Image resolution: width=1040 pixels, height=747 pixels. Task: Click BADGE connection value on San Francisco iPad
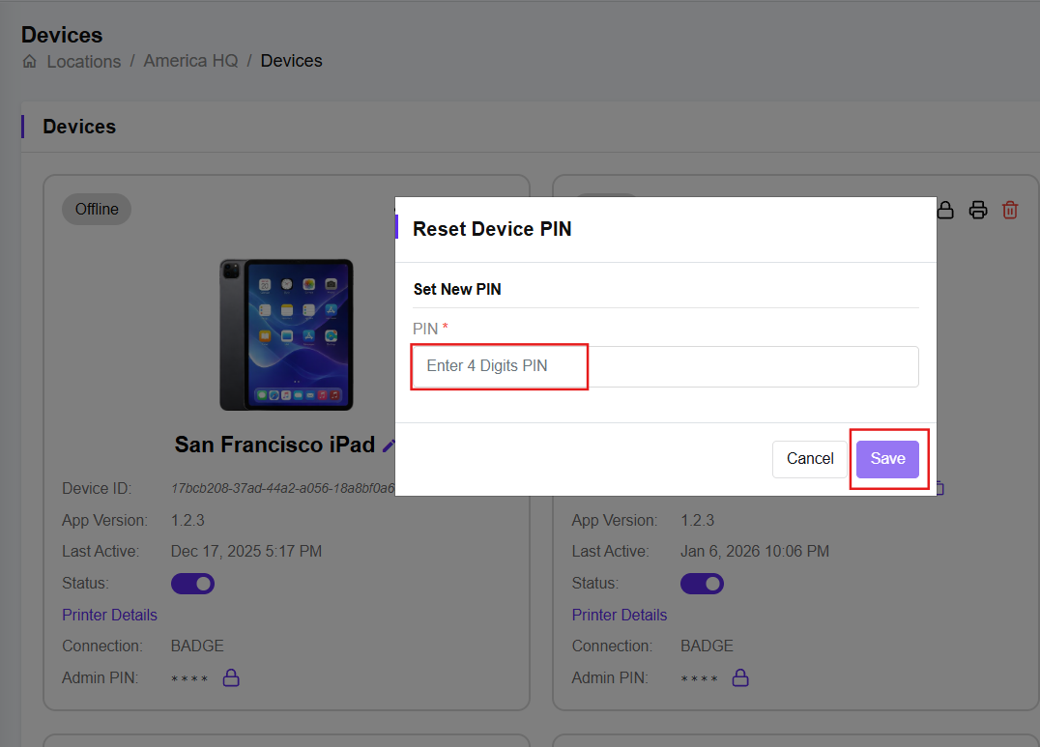(197, 646)
